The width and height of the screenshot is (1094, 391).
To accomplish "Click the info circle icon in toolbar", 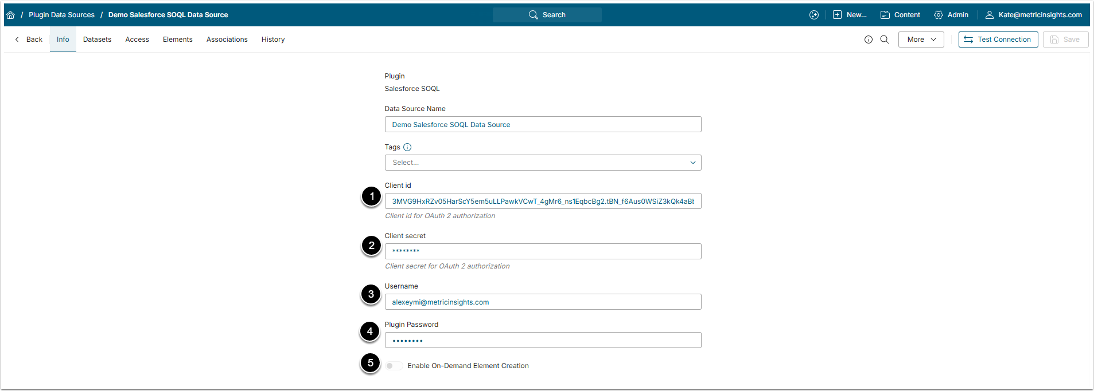I will (x=869, y=40).
